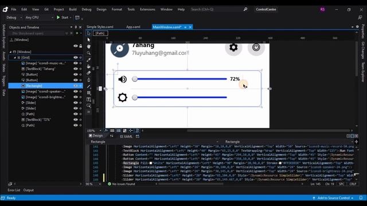Open the Any CPU platform dropdown
The image size is (367, 206).
39,18
